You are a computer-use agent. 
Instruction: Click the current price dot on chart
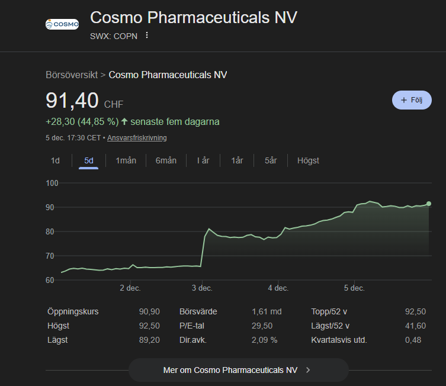pos(429,204)
